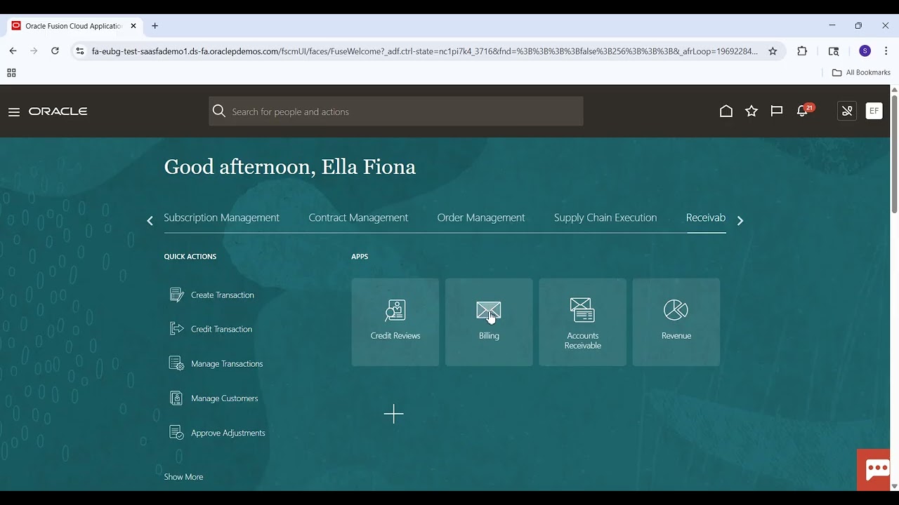
Task: Open the Oracle navigator hamburger menu
Action: coord(14,112)
